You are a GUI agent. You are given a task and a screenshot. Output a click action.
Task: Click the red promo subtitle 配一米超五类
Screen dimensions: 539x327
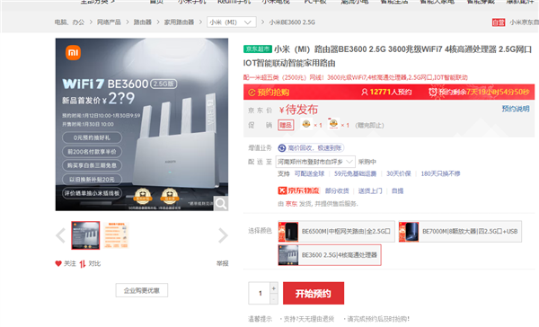tap(356, 77)
